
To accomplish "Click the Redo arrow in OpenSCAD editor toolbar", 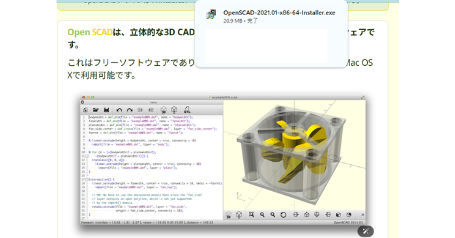I will [x=130, y=110].
